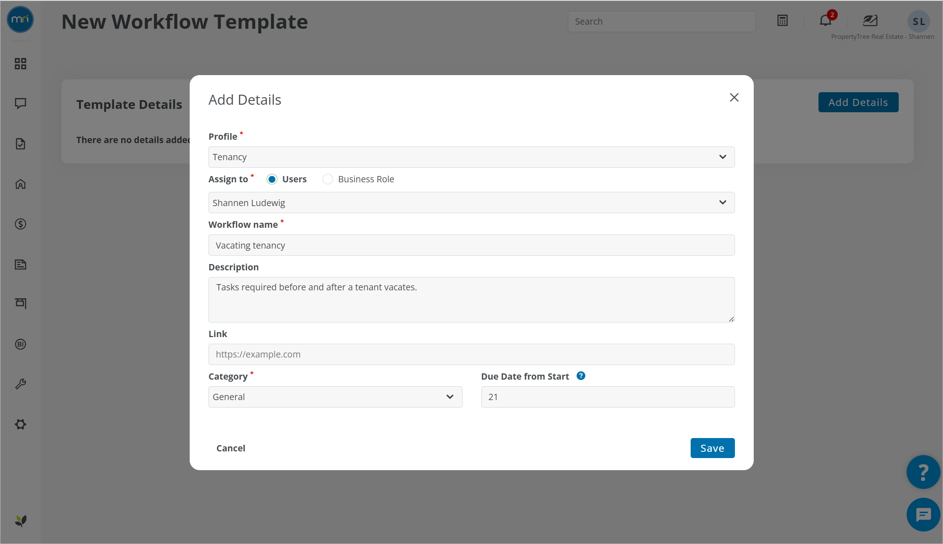Viewport: 943px width, 544px height.
Task: Select the Users radio button
Action: pyautogui.click(x=272, y=179)
